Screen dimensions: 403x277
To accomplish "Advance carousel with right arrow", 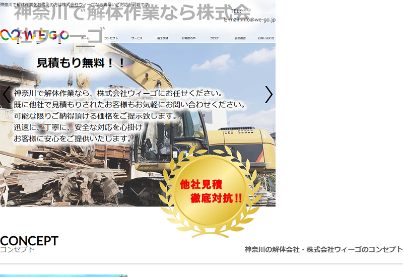I will pos(268,94).
